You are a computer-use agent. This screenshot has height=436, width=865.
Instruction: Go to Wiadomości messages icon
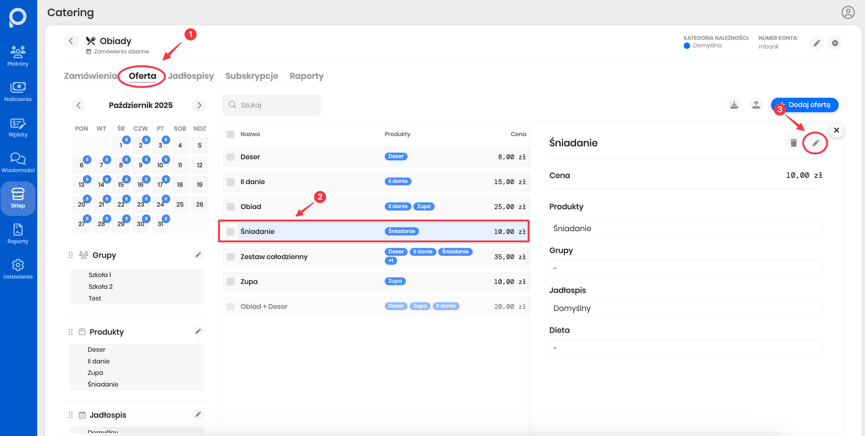(x=18, y=162)
